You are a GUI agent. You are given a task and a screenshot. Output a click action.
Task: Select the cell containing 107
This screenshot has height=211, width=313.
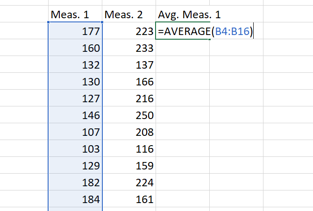pos(75,132)
